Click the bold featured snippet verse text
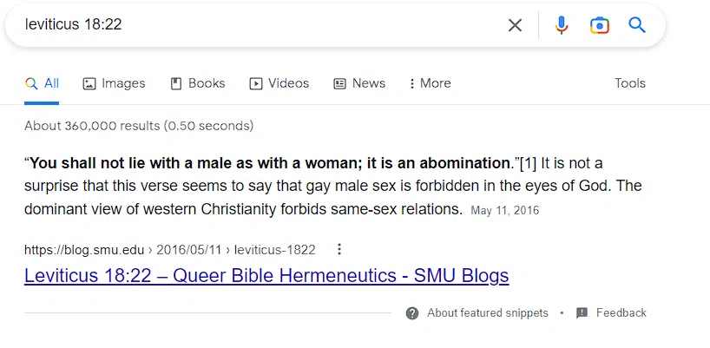Viewport: 710px width, 348px height. point(271,163)
